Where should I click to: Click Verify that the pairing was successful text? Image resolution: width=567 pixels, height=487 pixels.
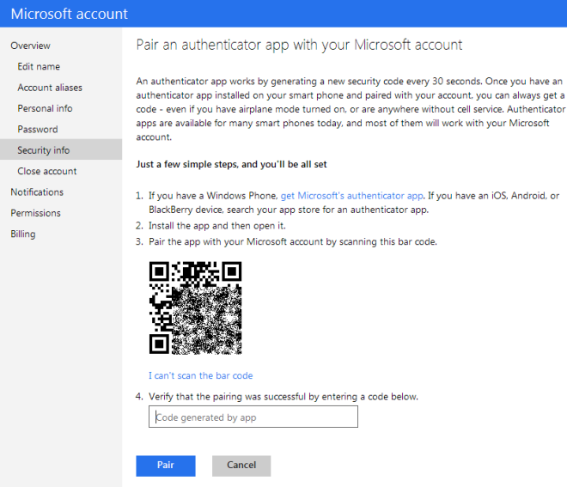click(x=283, y=397)
